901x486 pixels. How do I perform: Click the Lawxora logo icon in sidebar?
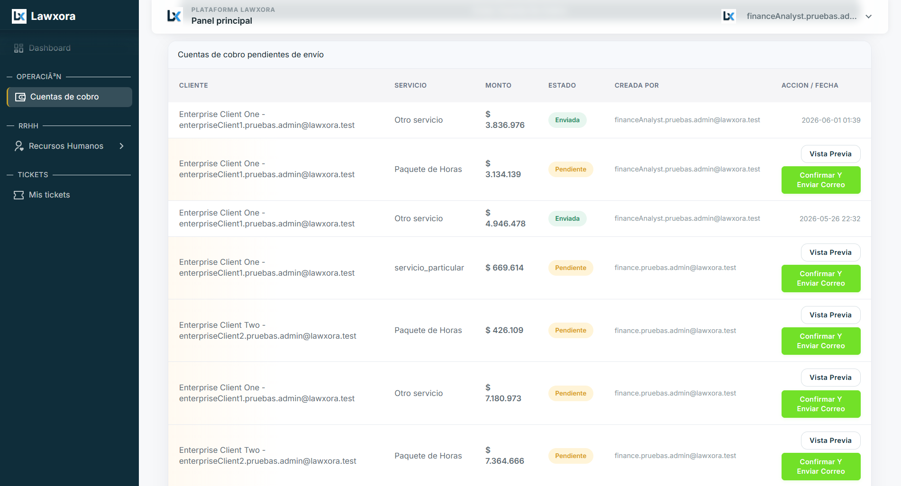pyautogui.click(x=19, y=16)
